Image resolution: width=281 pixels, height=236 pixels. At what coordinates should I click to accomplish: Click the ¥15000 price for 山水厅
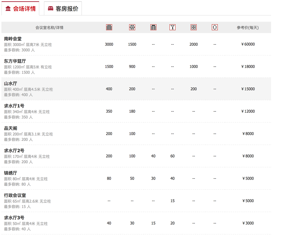pyautogui.click(x=248, y=89)
